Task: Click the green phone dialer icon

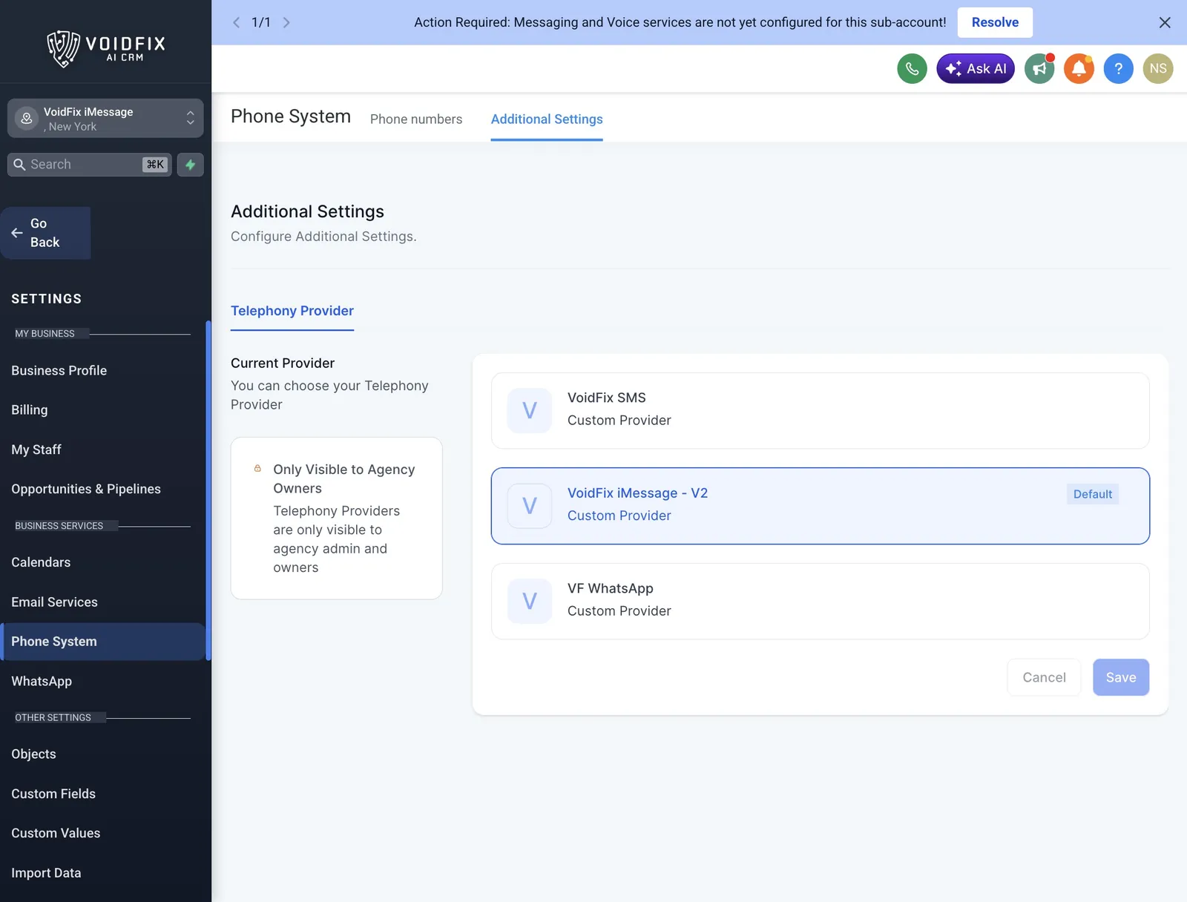Action: [x=912, y=69]
